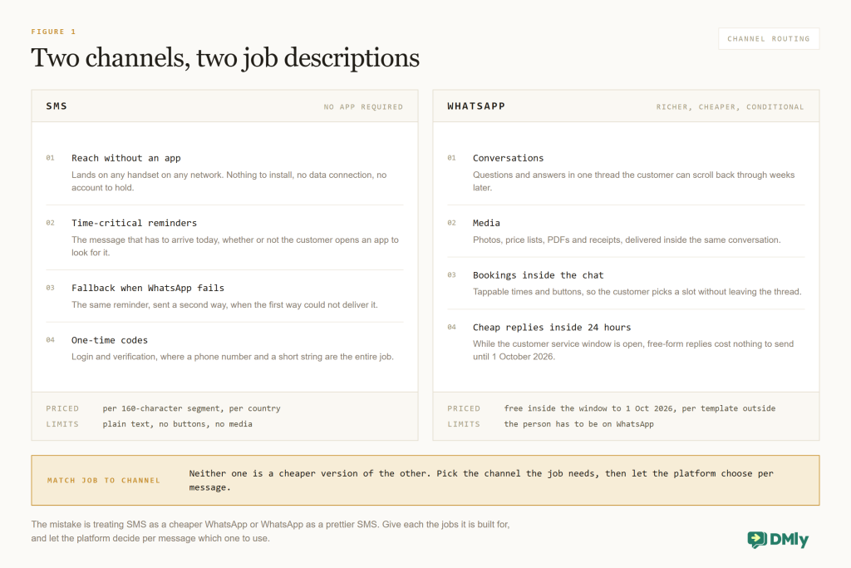Select 'One-time codes' heading
The height and width of the screenshot is (568, 851).
[110, 340]
